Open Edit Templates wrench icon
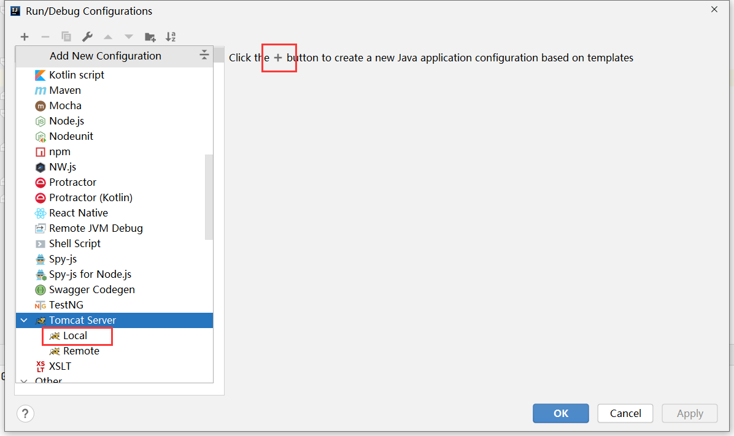The height and width of the screenshot is (436, 734). (87, 37)
